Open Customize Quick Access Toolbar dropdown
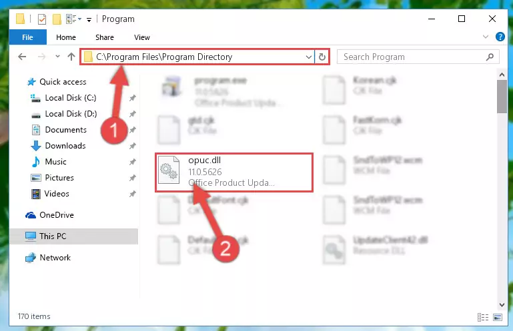The image size is (513, 331). 89,20
